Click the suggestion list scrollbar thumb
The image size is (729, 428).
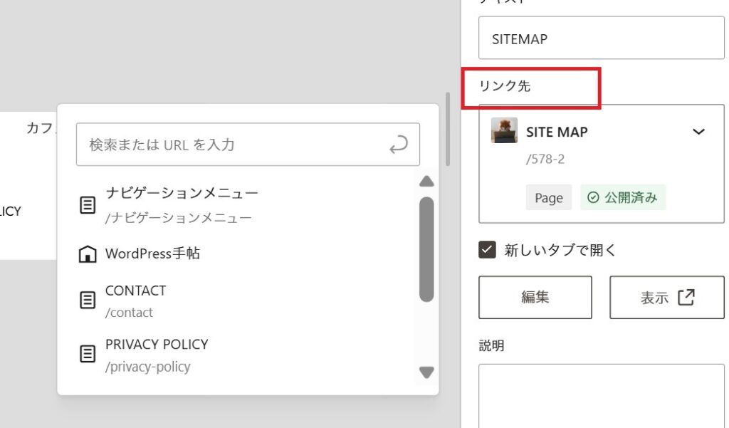point(426,249)
